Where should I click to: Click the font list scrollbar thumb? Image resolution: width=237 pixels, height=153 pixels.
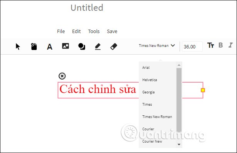179,100
